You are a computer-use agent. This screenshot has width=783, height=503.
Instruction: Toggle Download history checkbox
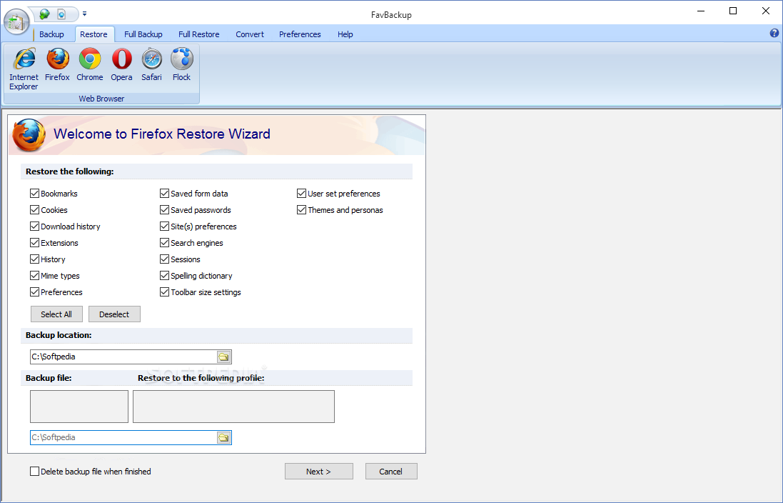point(34,226)
